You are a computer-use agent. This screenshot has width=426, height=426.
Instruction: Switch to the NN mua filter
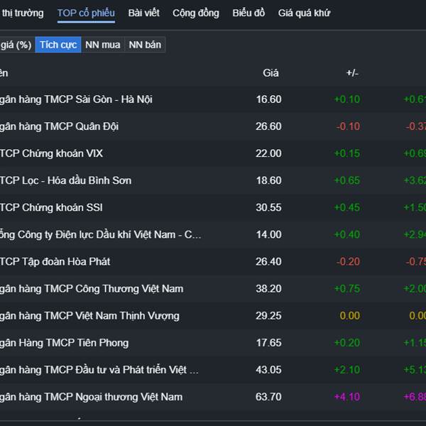click(103, 45)
